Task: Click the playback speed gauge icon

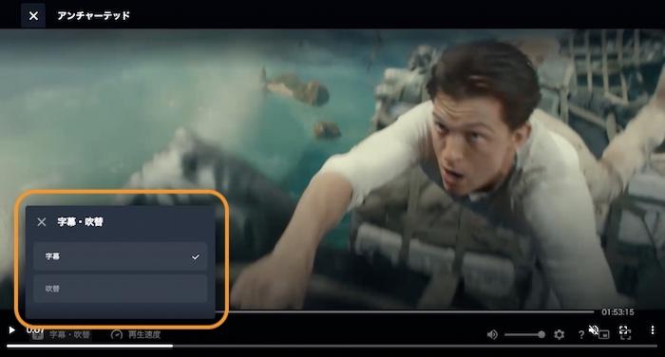Action: coord(116,334)
